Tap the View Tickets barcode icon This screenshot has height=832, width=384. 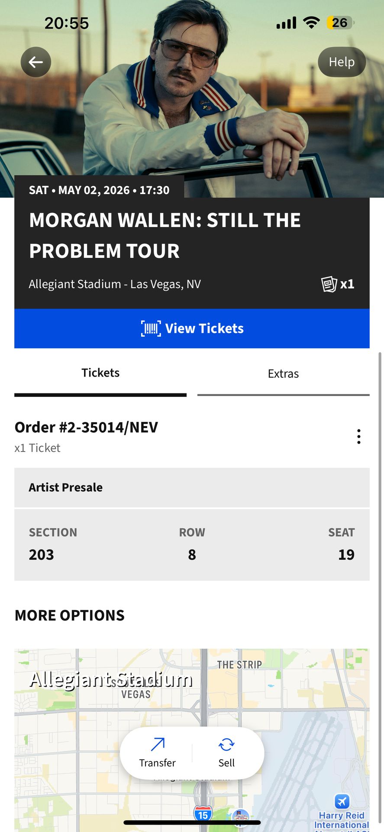[151, 328]
